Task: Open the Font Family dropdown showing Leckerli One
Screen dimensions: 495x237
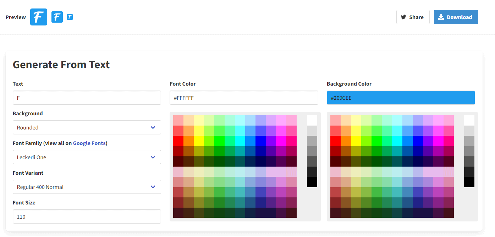Action: [87, 157]
